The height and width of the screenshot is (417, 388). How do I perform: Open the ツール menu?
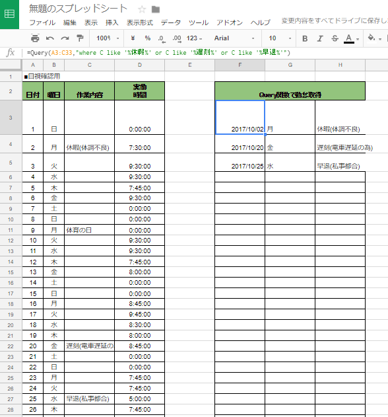pos(199,22)
